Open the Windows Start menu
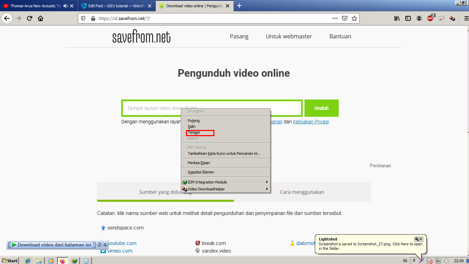The image size is (469, 264). point(10,261)
